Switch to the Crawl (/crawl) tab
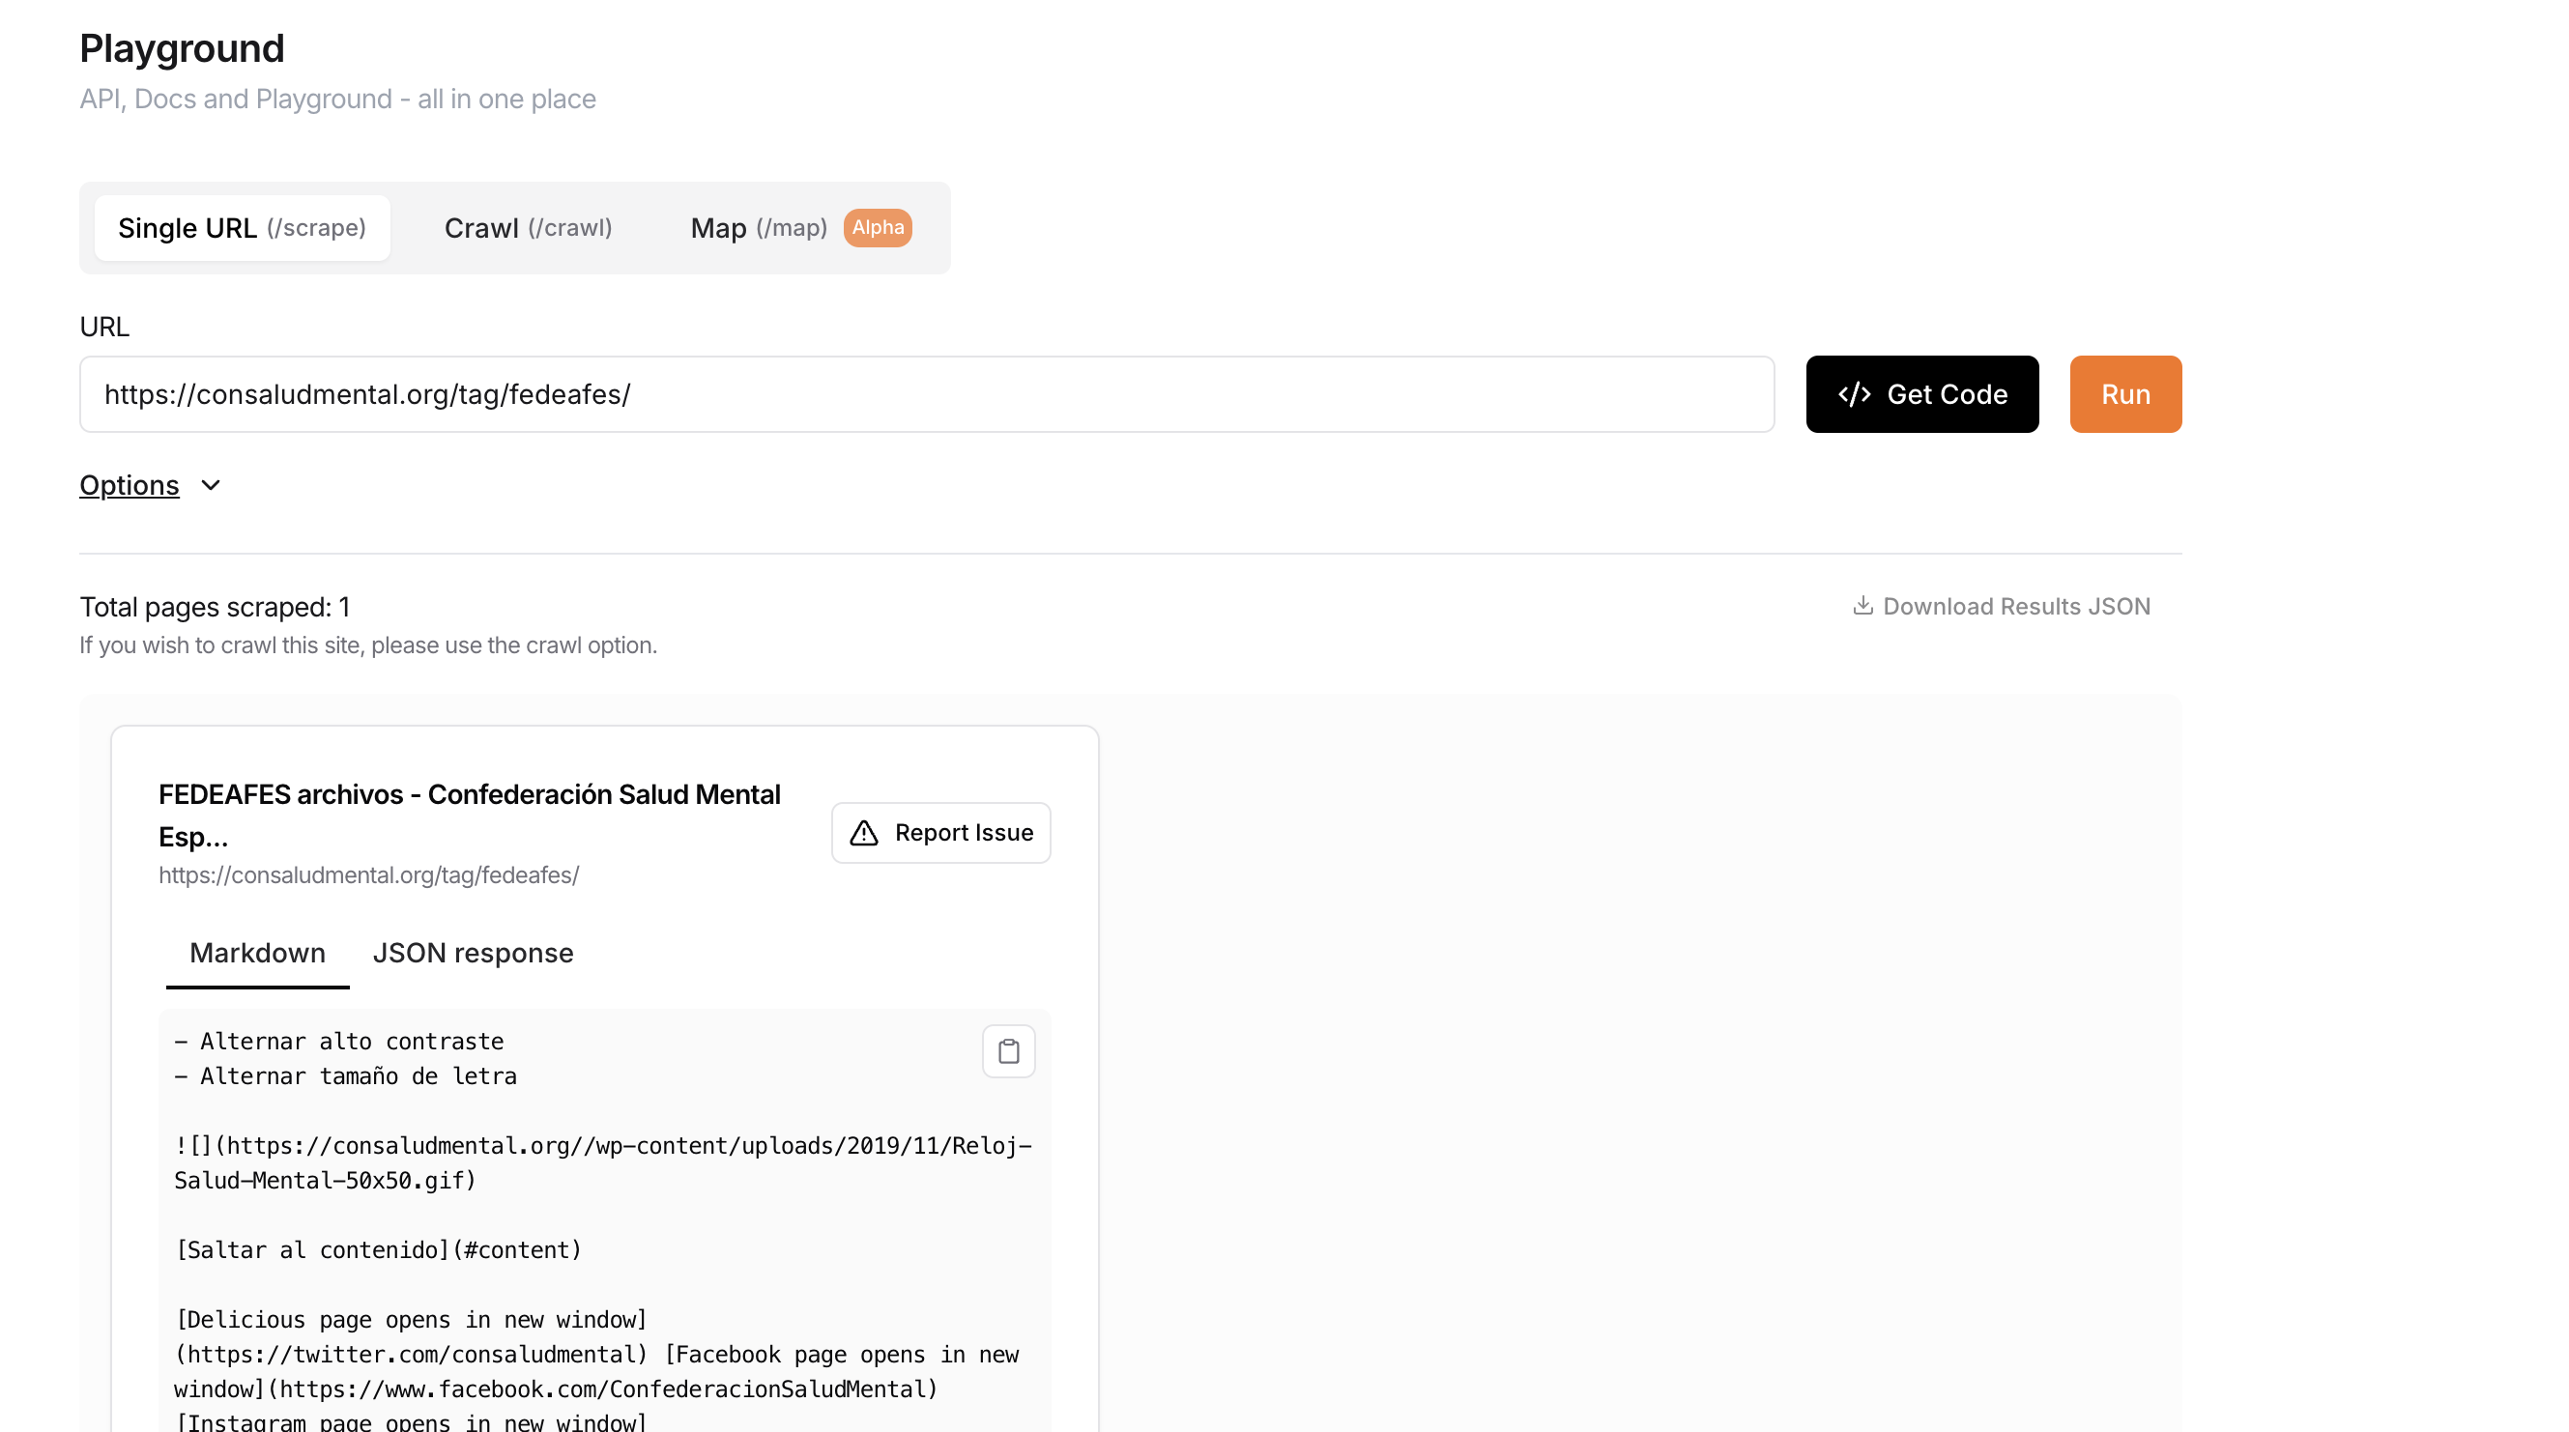 [528, 228]
